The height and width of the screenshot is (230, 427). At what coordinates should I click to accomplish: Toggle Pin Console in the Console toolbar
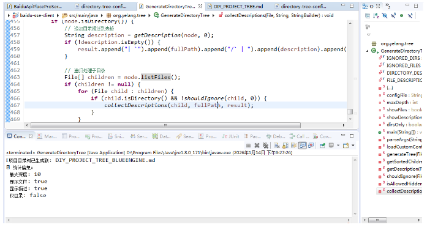pyautogui.click(x=322, y=146)
